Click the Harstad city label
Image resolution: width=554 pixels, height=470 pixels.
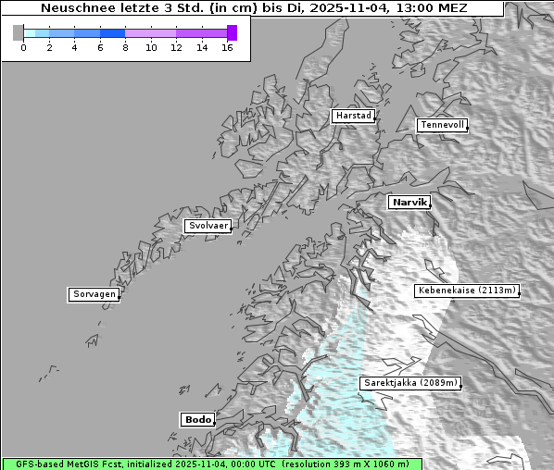pos(353,116)
